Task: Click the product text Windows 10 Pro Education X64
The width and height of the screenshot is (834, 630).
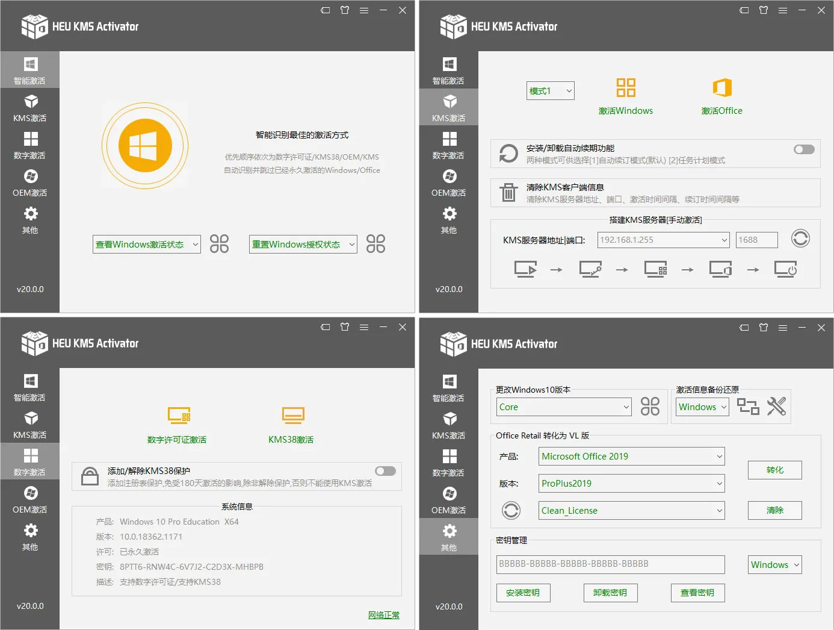Action: (179, 522)
